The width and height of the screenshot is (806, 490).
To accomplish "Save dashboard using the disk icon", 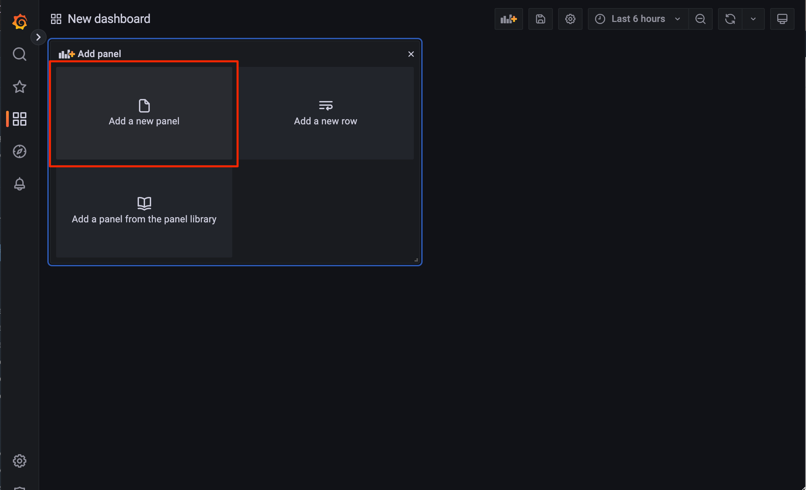I will coord(540,19).
